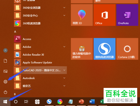The image size is (140, 106).
Task: Open Cortana circle on taskbar
Action: pos(16,102)
